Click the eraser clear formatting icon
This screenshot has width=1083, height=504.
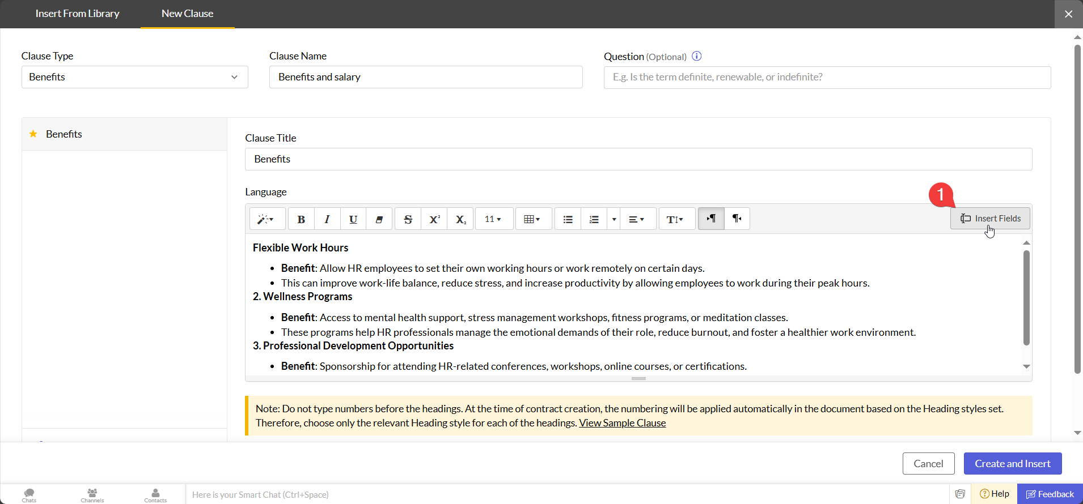tap(379, 219)
